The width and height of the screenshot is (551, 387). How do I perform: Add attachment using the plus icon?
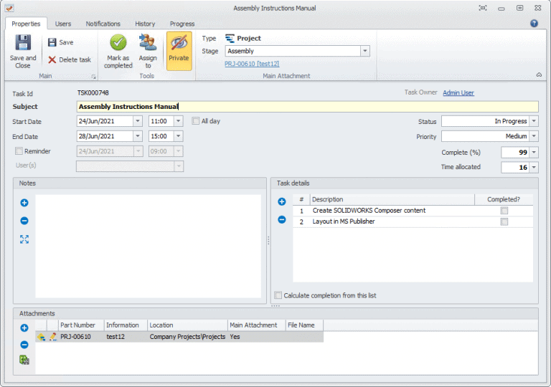tap(24, 328)
